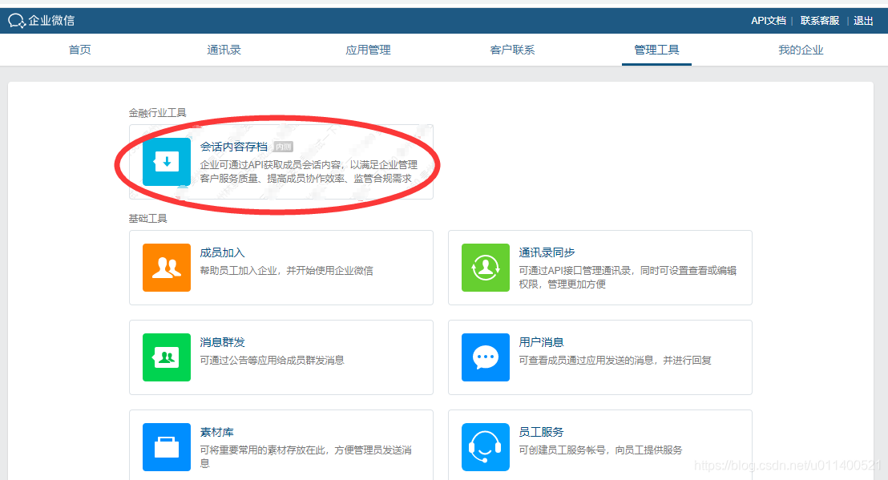888x480 pixels.
Task: Open the 用户消息 tool title
Action: tap(542, 342)
